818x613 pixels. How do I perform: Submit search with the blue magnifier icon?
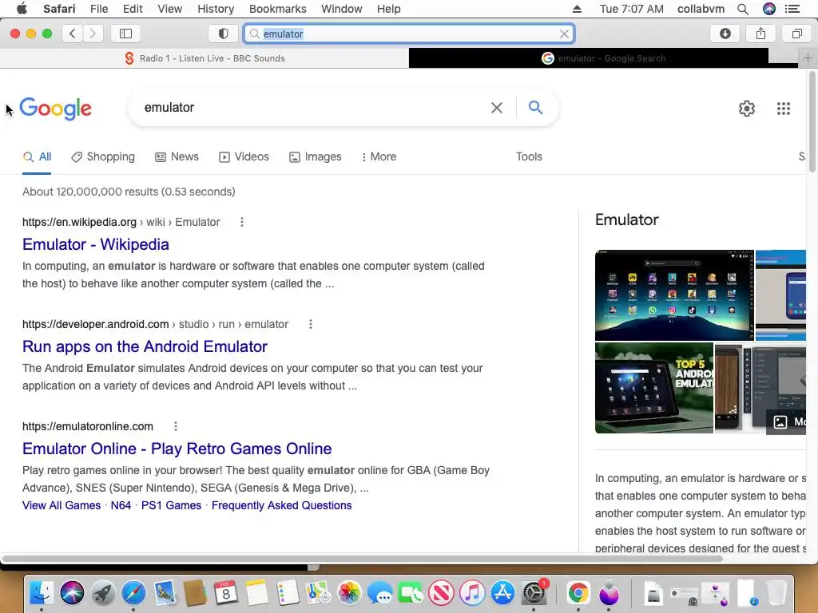pos(535,108)
